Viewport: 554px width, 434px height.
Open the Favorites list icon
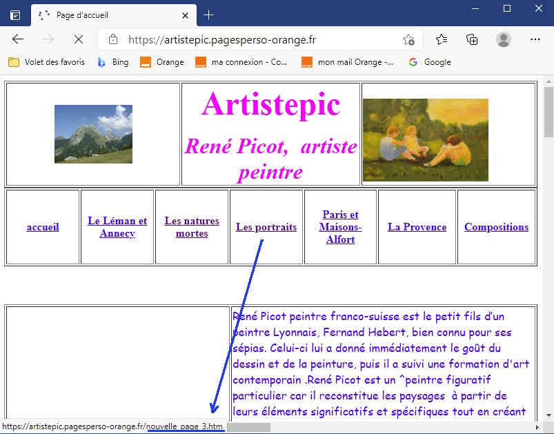(x=442, y=39)
